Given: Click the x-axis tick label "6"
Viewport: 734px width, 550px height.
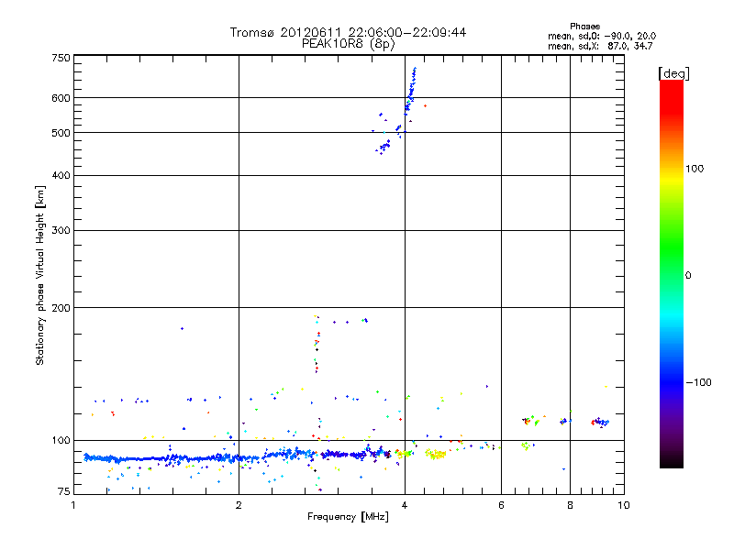Looking at the screenshot, I should pos(501,505).
